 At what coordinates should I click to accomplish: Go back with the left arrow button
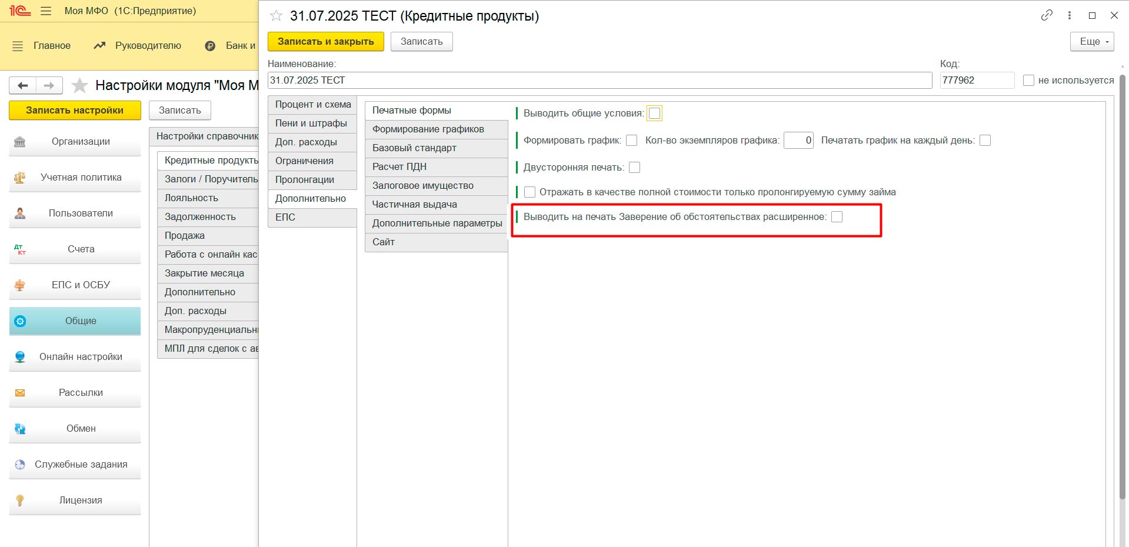pos(22,86)
